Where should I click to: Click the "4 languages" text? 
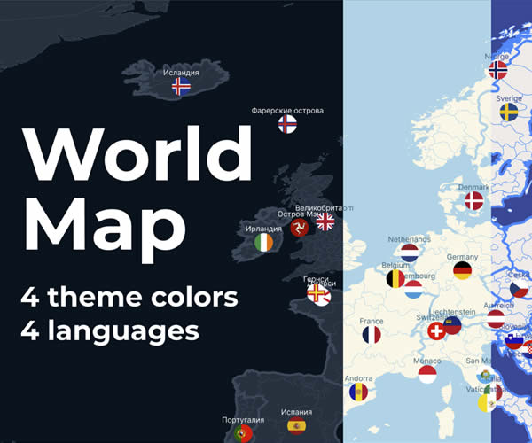click(x=110, y=330)
